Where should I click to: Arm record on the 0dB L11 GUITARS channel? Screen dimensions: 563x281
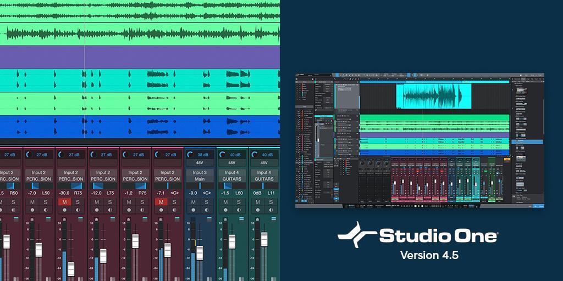[x=258, y=210]
